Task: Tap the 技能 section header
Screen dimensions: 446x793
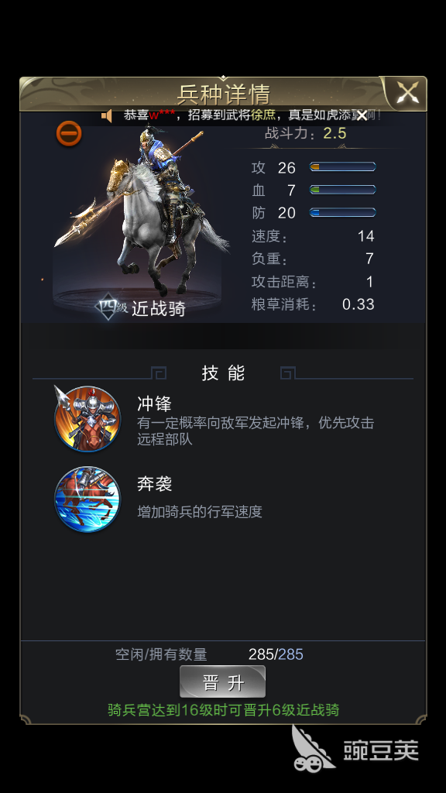Action: tap(223, 372)
